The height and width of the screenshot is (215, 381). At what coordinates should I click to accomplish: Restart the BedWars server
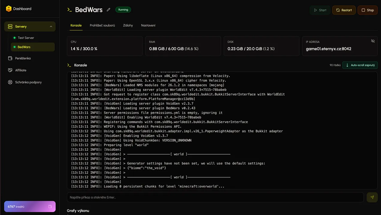coord(344,10)
